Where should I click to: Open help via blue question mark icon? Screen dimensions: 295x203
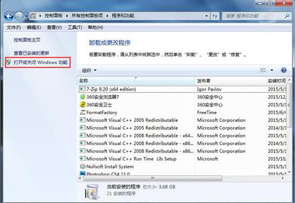[284, 70]
